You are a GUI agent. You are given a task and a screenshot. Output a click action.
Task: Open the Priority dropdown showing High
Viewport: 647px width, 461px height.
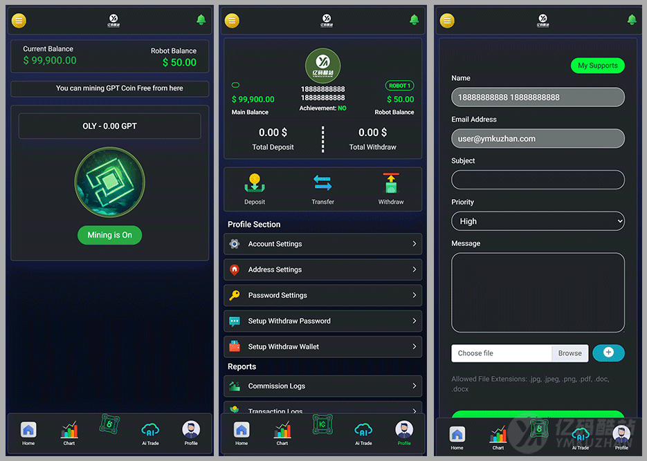(538, 221)
